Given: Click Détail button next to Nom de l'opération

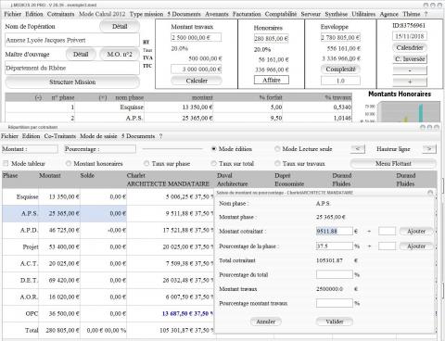Looking at the screenshot, I should [x=120, y=27].
